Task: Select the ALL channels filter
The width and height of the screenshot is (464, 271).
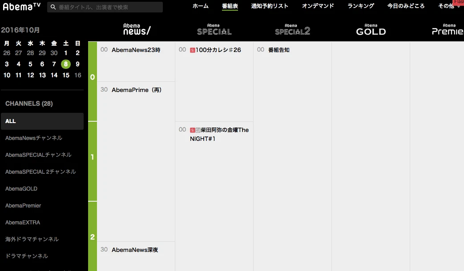Action: pos(42,121)
